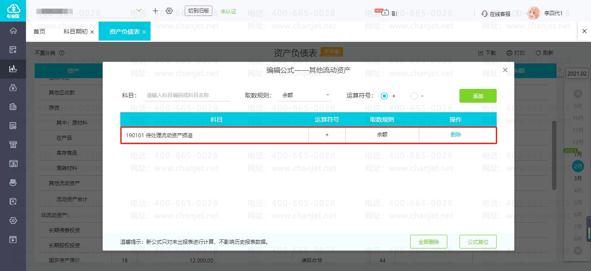Close the 资产负债表 tab
Viewport: 591px width, 271px height.
click(144, 32)
